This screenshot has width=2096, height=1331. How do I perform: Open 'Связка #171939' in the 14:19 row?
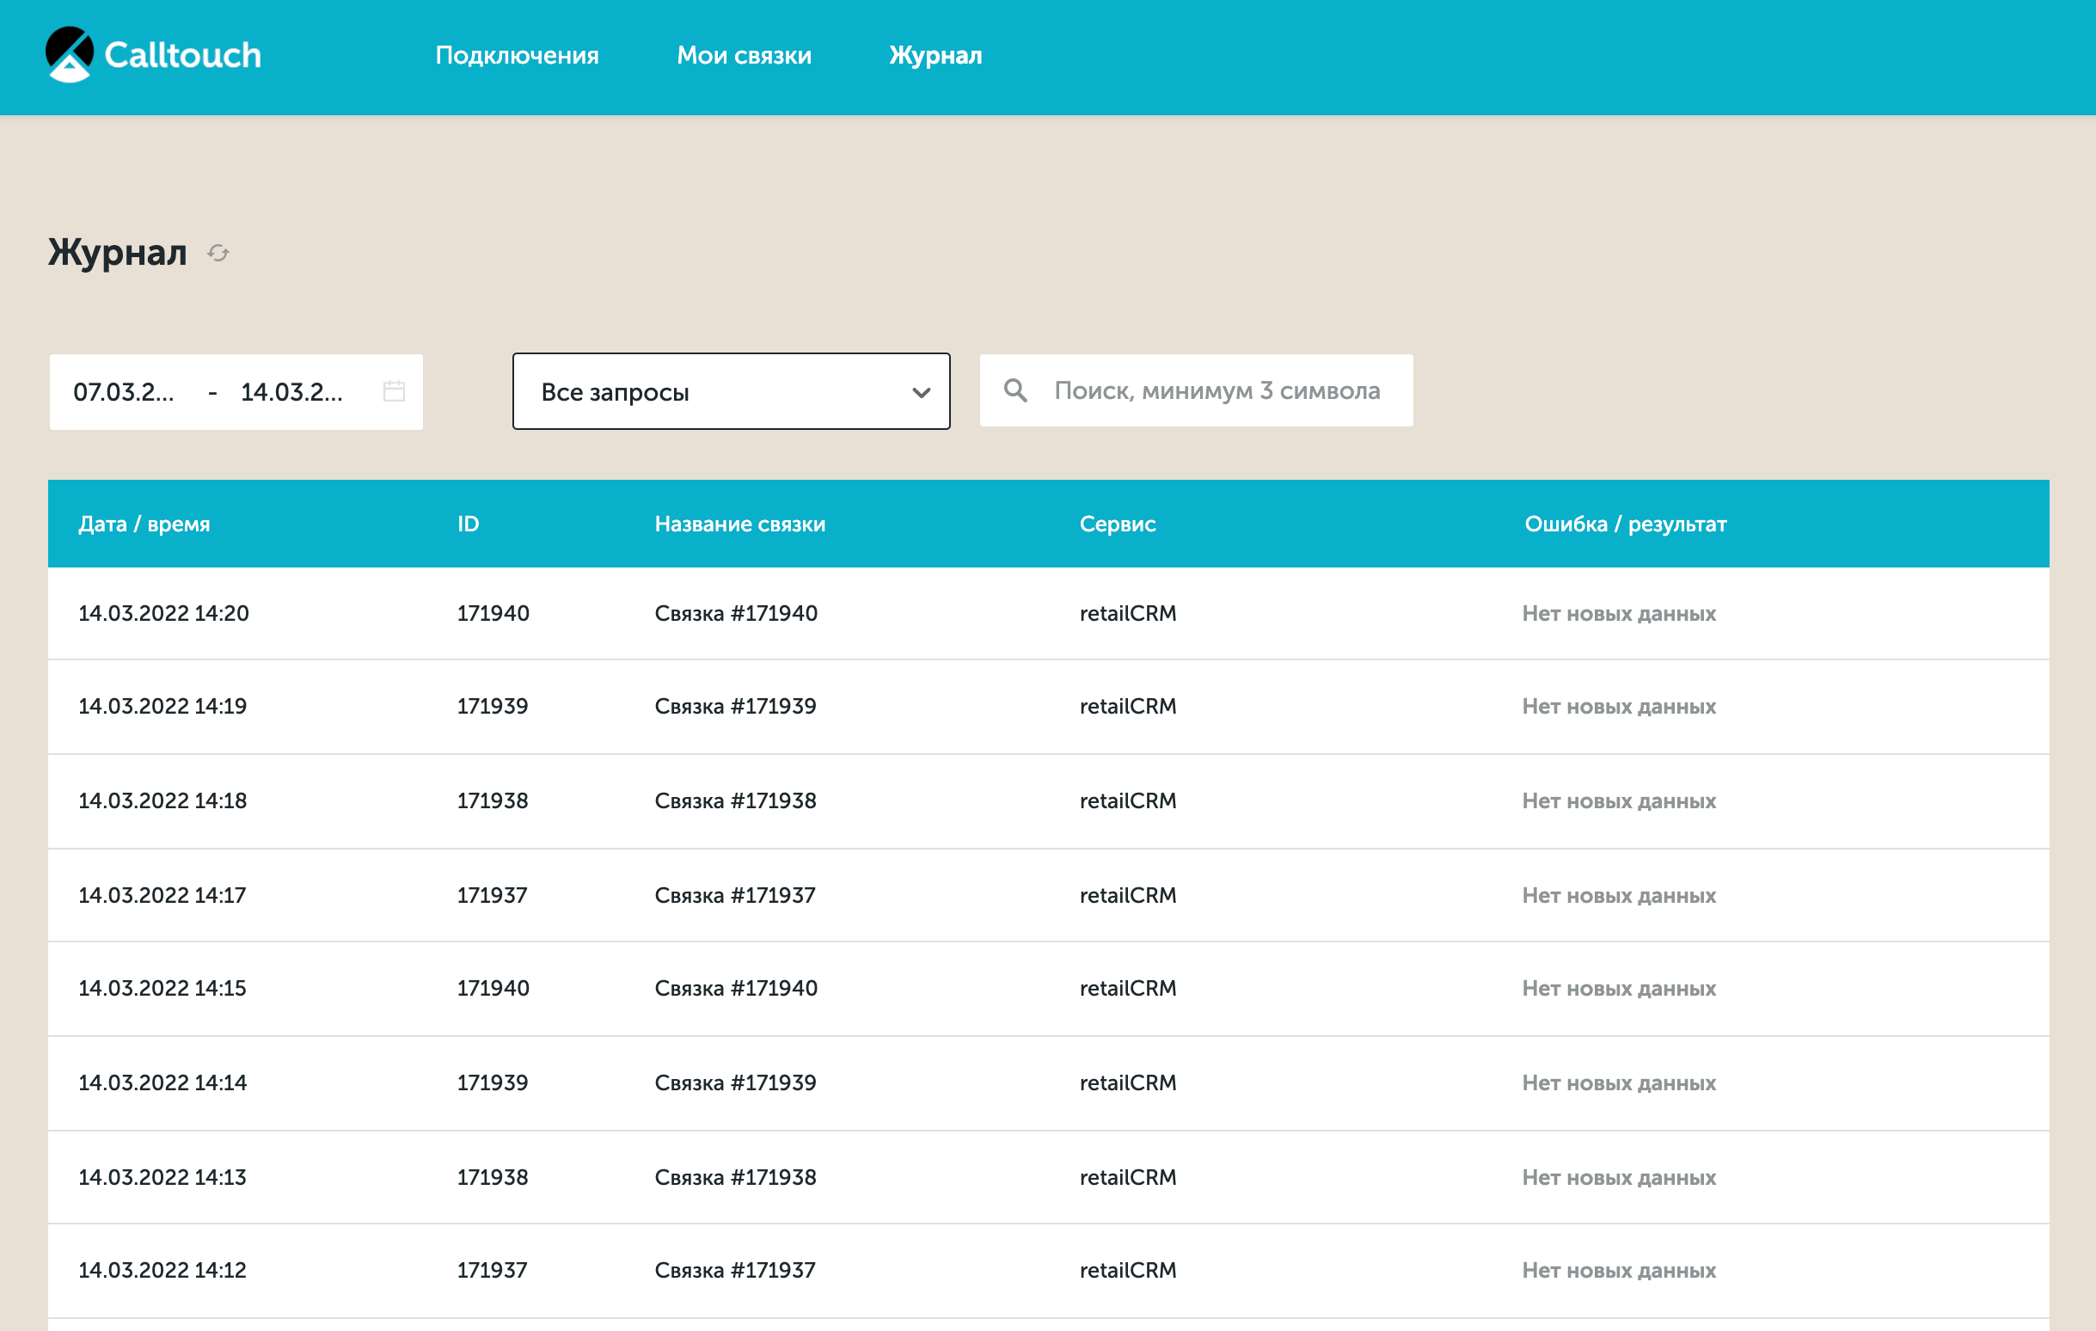[736, 706]
